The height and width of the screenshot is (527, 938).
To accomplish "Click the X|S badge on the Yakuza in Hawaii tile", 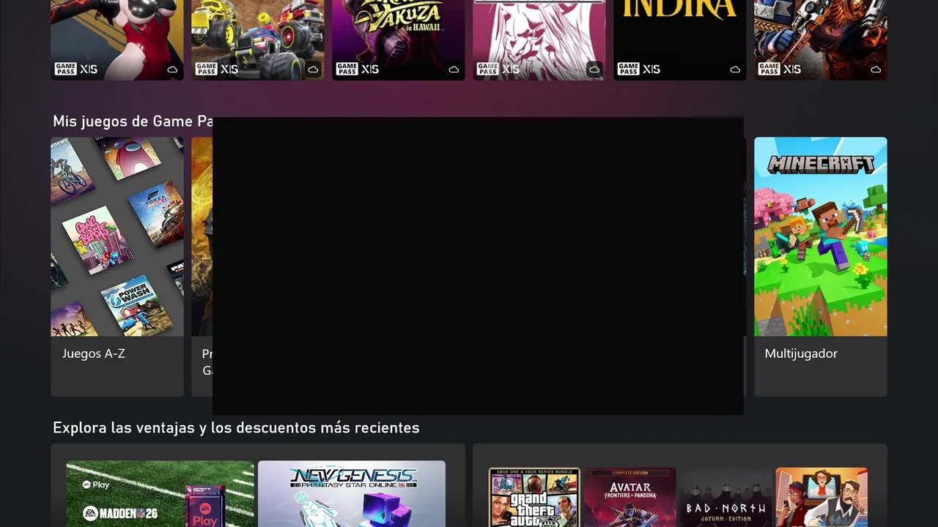I will coord(370,69).
